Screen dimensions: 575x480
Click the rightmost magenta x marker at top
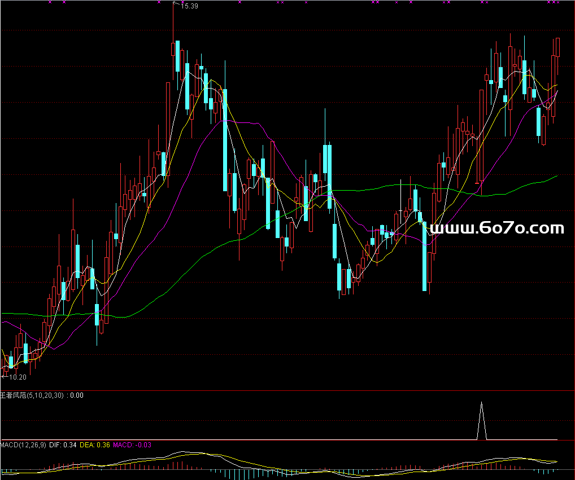pos(558,2)
